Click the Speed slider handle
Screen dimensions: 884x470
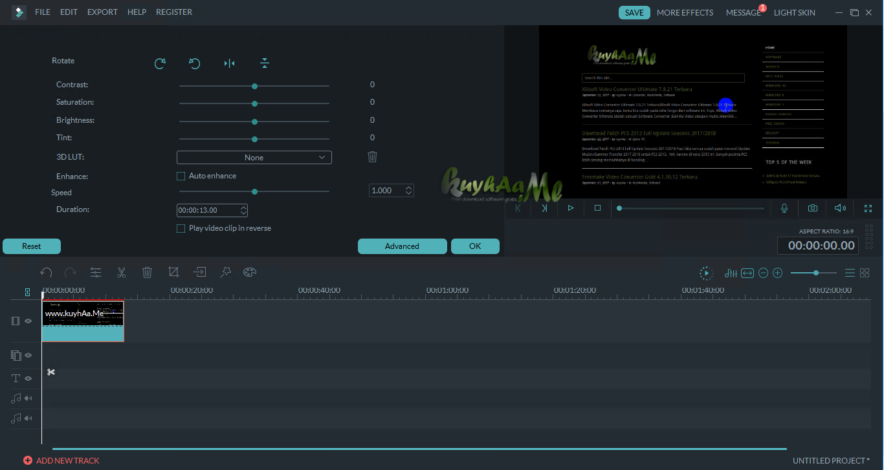(254, 191)
